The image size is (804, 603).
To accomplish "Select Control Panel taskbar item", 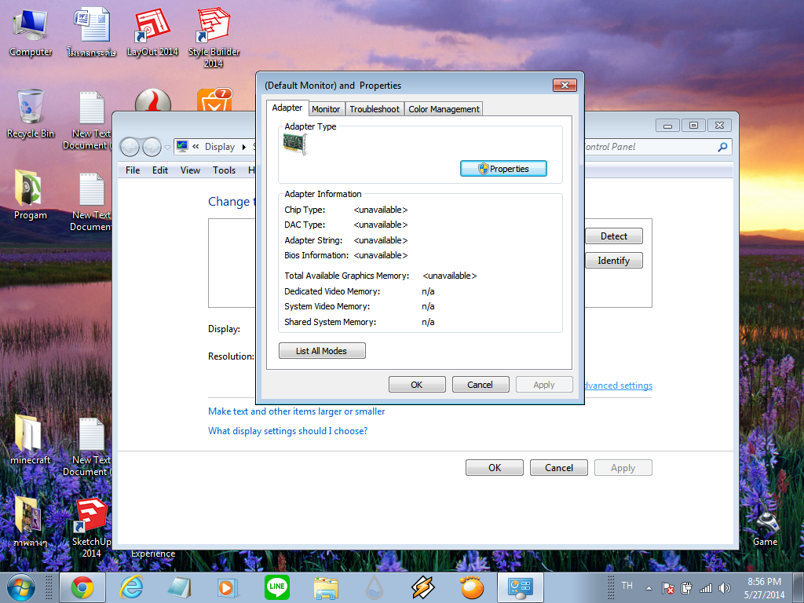I will click(521, 587).
